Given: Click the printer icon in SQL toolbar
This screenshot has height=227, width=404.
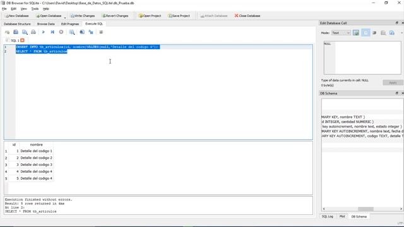Looking at the screenshot, I should [33, 32].
